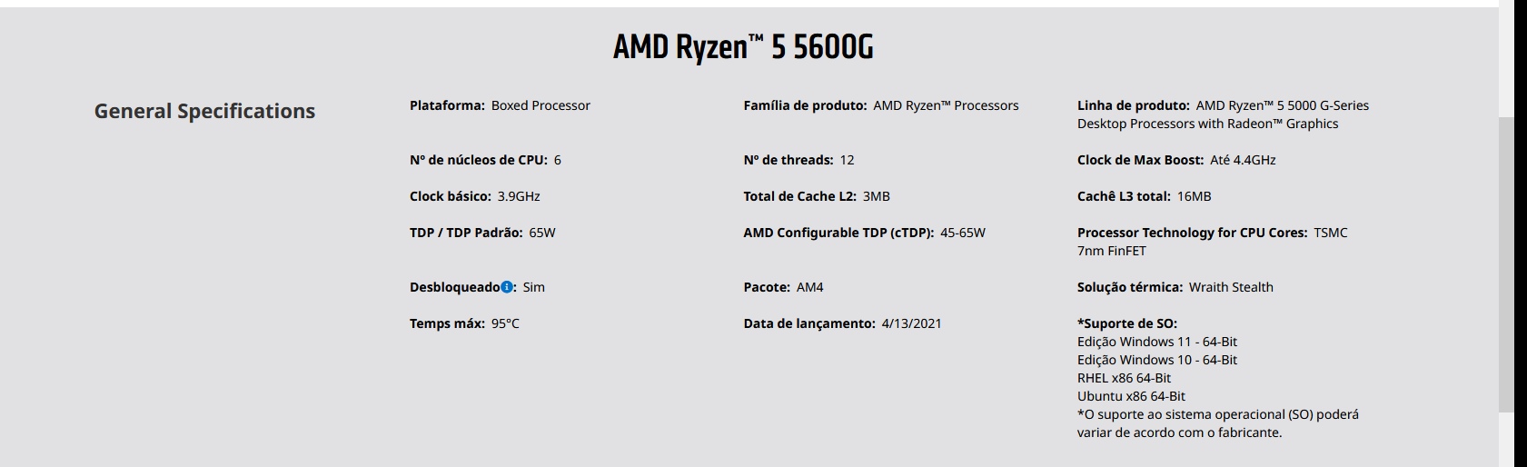Click the AMD Ryzen 5 5600G title
The height and width of the screenshot is (467, 1527).
coord(743,46)
